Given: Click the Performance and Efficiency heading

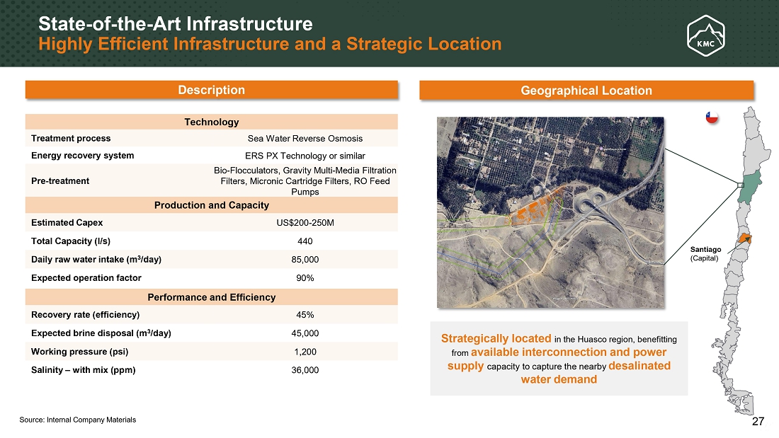Looking at the screenshot, I should click(211, 297).
